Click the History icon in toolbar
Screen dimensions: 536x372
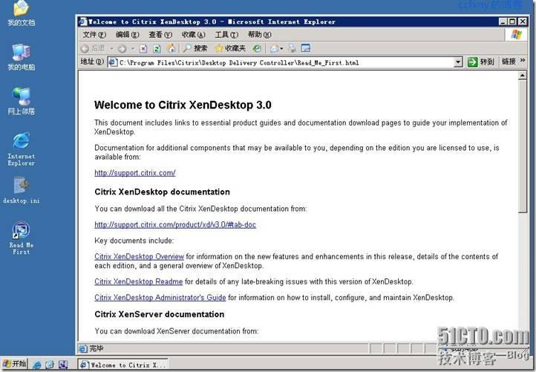coord(257,48)
